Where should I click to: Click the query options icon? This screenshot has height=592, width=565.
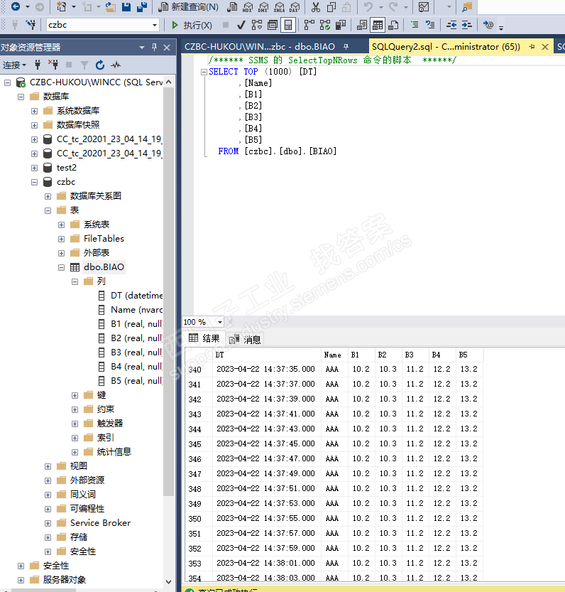[273, 26]
